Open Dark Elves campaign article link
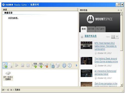The height and width of the screenshot is (95, 126). pos(106,84)
